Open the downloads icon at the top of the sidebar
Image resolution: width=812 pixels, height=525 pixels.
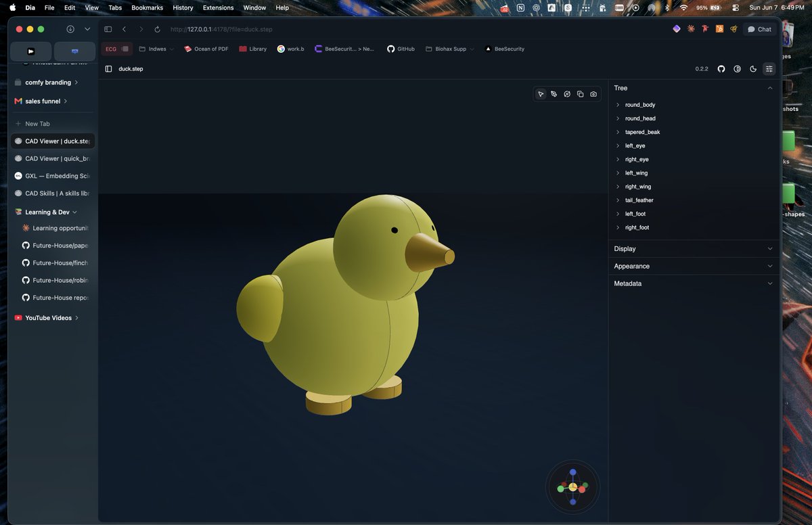pos(70,29)
